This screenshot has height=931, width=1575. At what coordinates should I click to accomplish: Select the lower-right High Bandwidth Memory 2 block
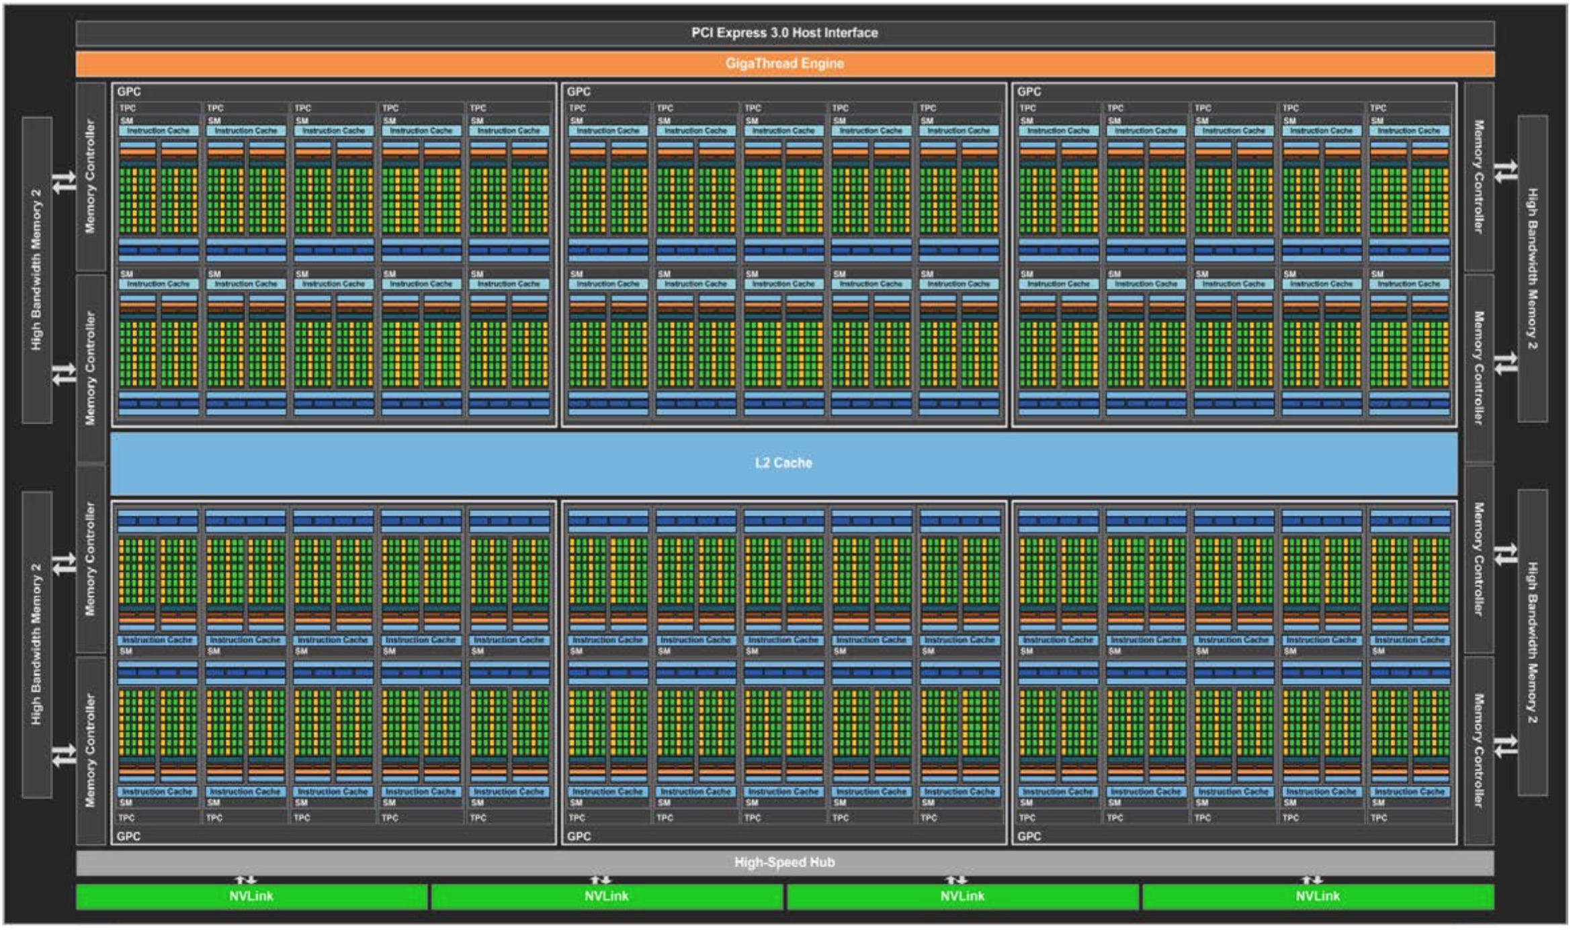1533,643
